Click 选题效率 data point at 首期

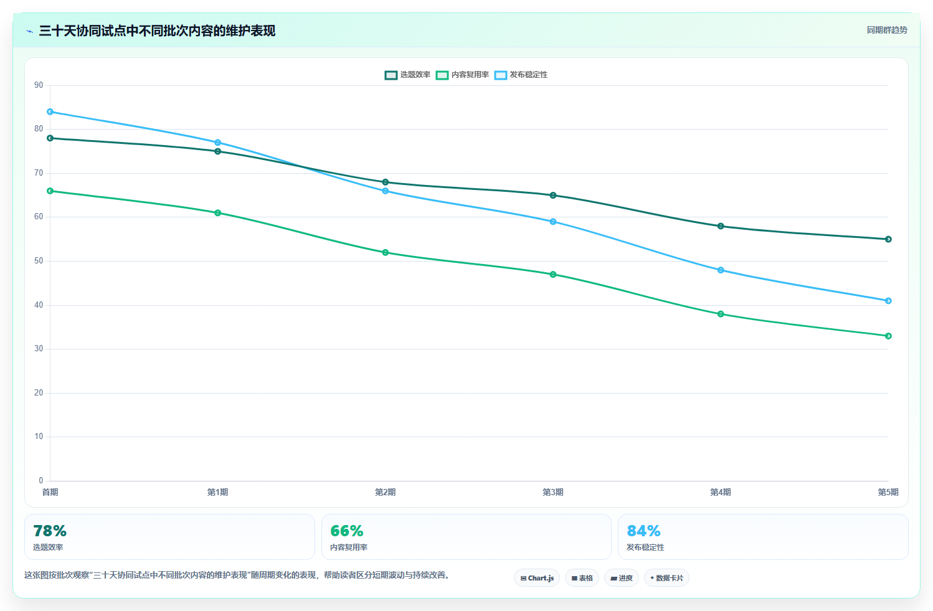point(50,138)
